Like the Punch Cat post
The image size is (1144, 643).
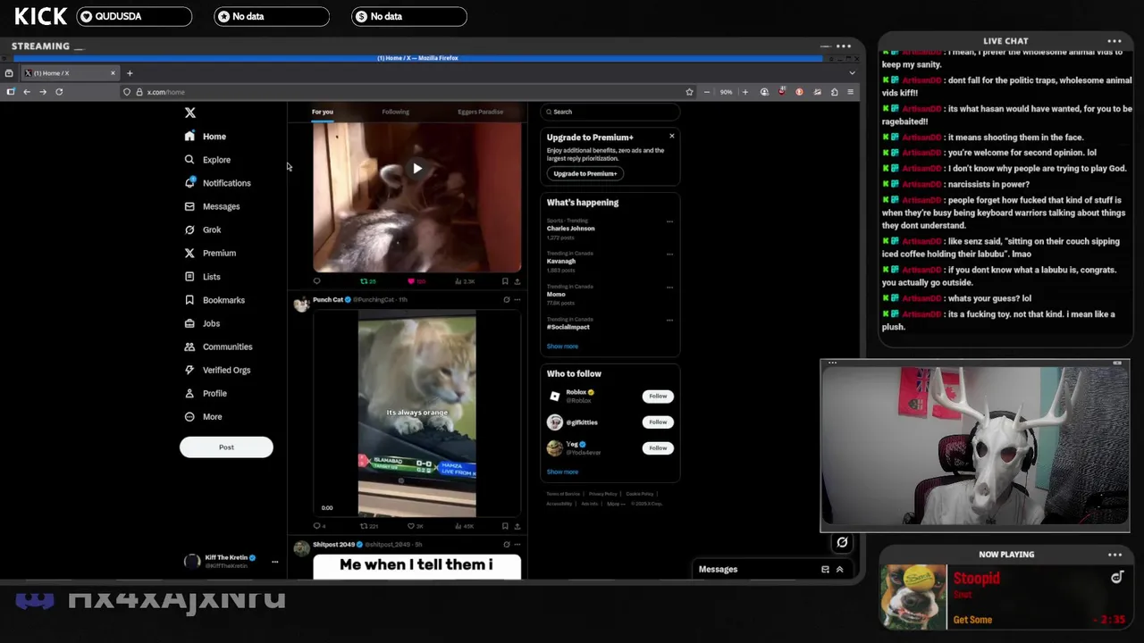coord(415,526)
